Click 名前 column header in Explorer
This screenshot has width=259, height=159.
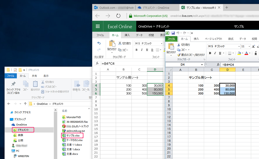point(64,111)
